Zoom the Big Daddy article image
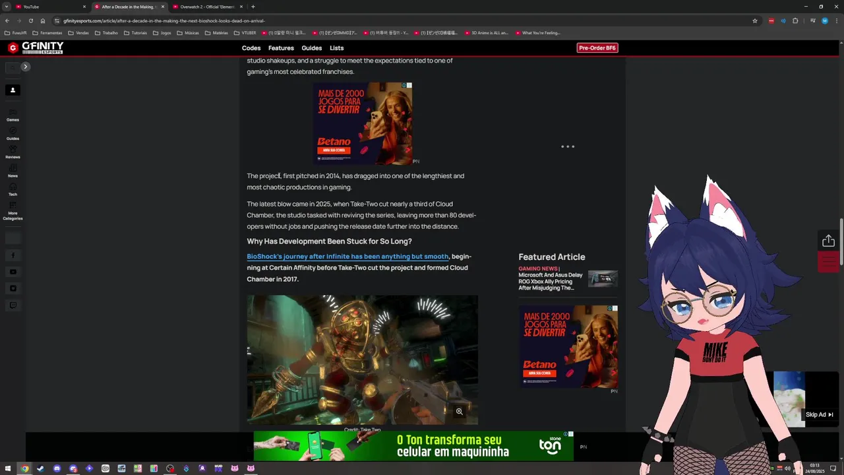Screen dimensions: 844x475 point(459,411)
